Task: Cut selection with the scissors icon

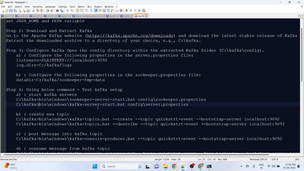Action: (34, 10)
